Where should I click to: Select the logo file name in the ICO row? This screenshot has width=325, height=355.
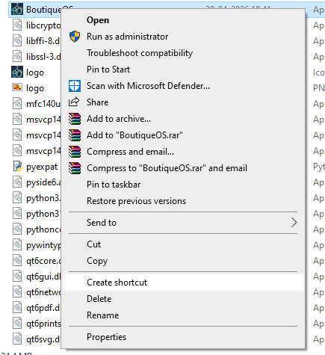35,72
